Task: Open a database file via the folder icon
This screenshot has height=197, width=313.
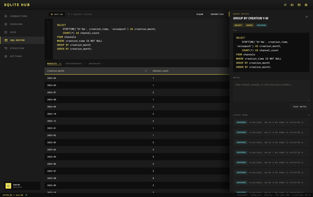Action: click(x=292, y=5)
